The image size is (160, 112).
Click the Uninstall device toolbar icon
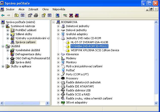pyautogui.click(x=71, y=15)
